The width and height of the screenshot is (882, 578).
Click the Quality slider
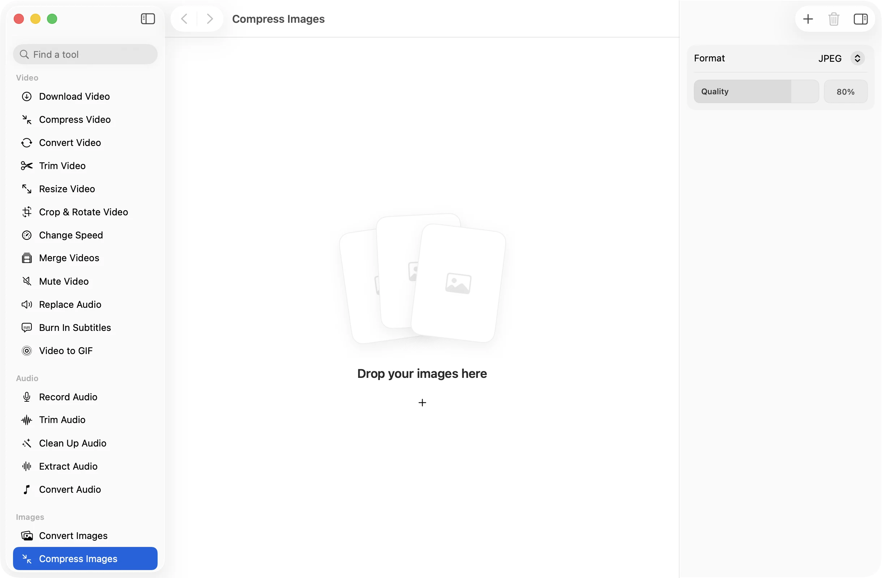756,91
